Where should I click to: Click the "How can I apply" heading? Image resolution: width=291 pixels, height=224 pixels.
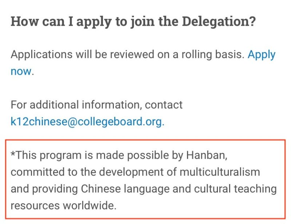(x=55, y=21)
